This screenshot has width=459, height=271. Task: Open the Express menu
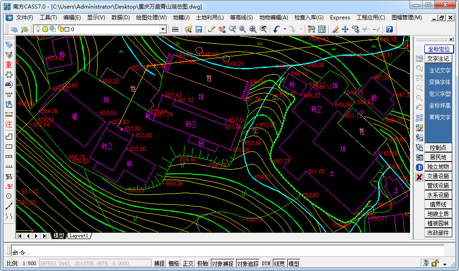[340, 18]
